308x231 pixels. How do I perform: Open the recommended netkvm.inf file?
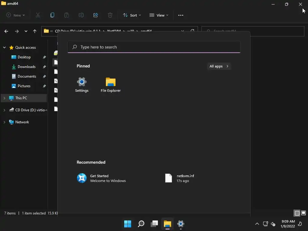click(x=180, y=178)
